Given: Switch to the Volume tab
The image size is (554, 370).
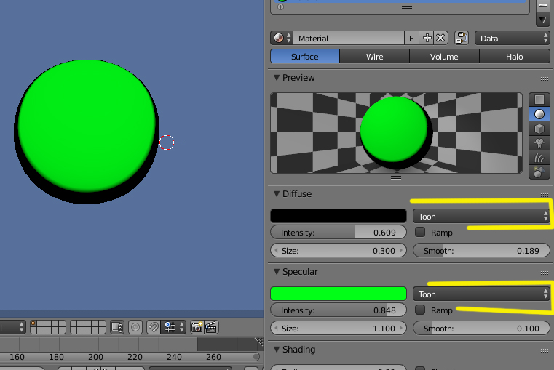Looking at the screenshot, I should pyautogui.click(x=444, y=57).
